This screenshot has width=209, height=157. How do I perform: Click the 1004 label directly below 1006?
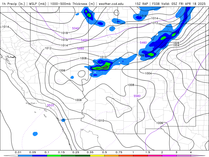click(x=176, y=45)
